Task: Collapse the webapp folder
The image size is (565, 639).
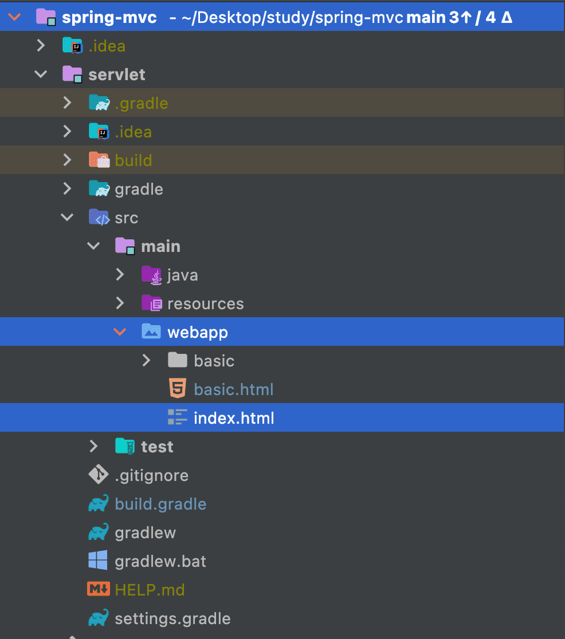Action: (x=120, y=332)
